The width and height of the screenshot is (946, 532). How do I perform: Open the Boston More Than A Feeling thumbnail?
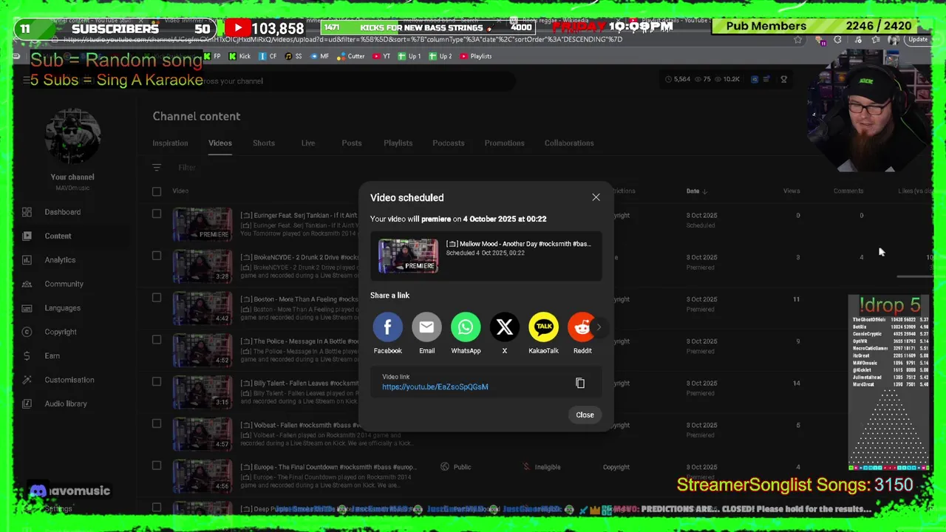tap(203, 308)
